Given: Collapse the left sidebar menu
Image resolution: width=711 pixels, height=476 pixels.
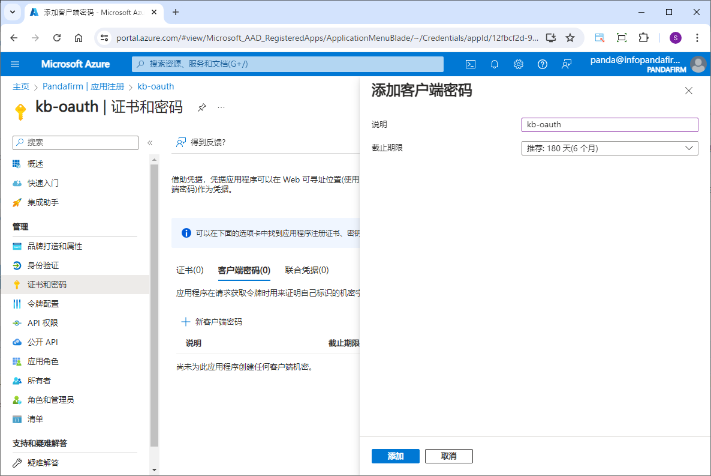Looking at the screenshot, I should coord(150,143).
